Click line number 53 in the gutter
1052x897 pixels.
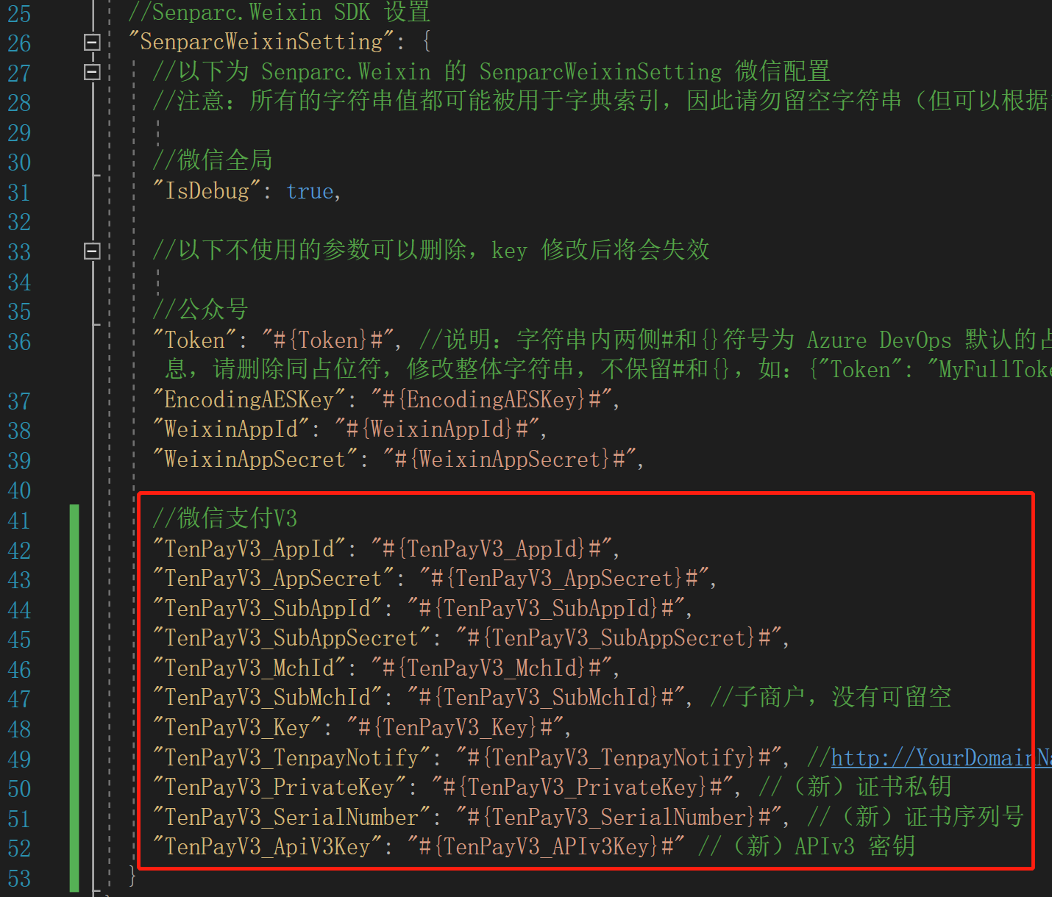19,879
